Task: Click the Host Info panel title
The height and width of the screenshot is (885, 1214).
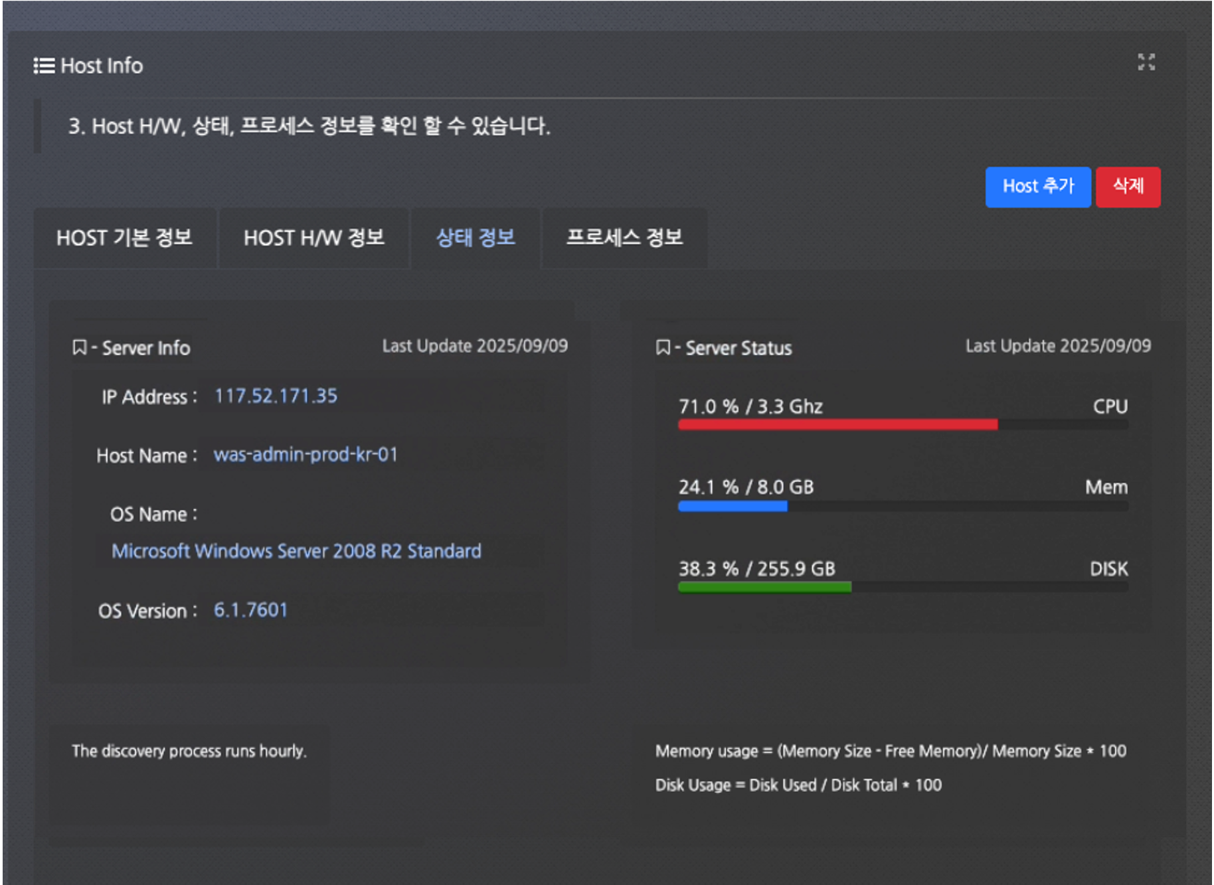Action: tap(102, 66)
